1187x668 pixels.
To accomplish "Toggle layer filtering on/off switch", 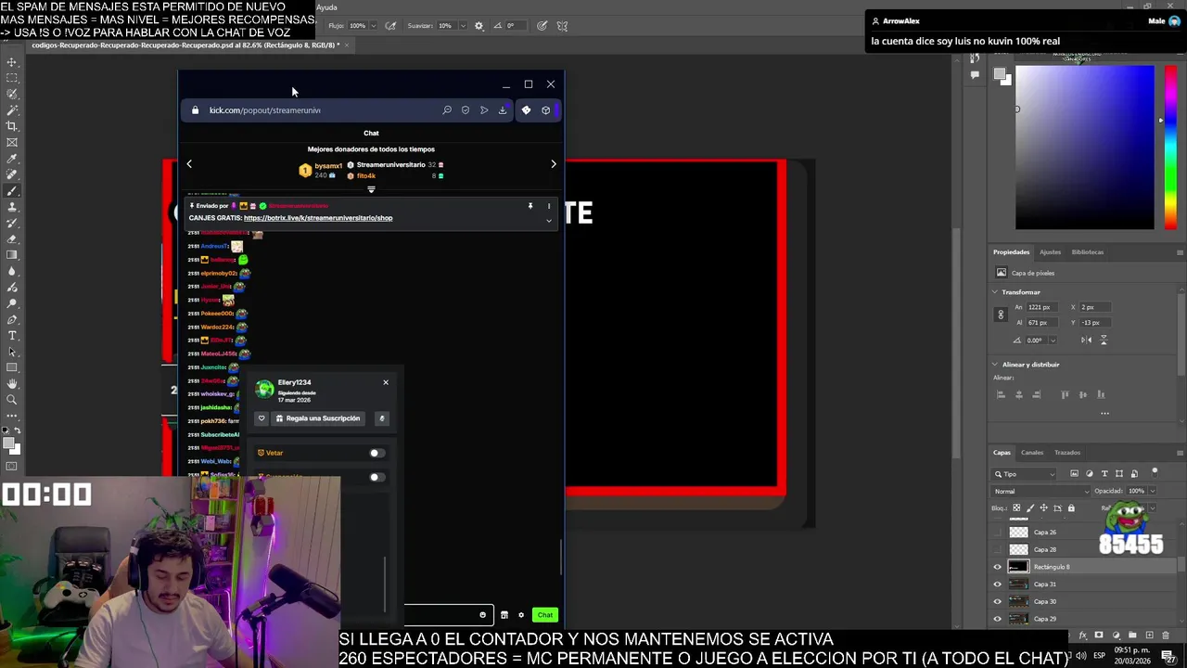I will click(x=1155, y=472).
